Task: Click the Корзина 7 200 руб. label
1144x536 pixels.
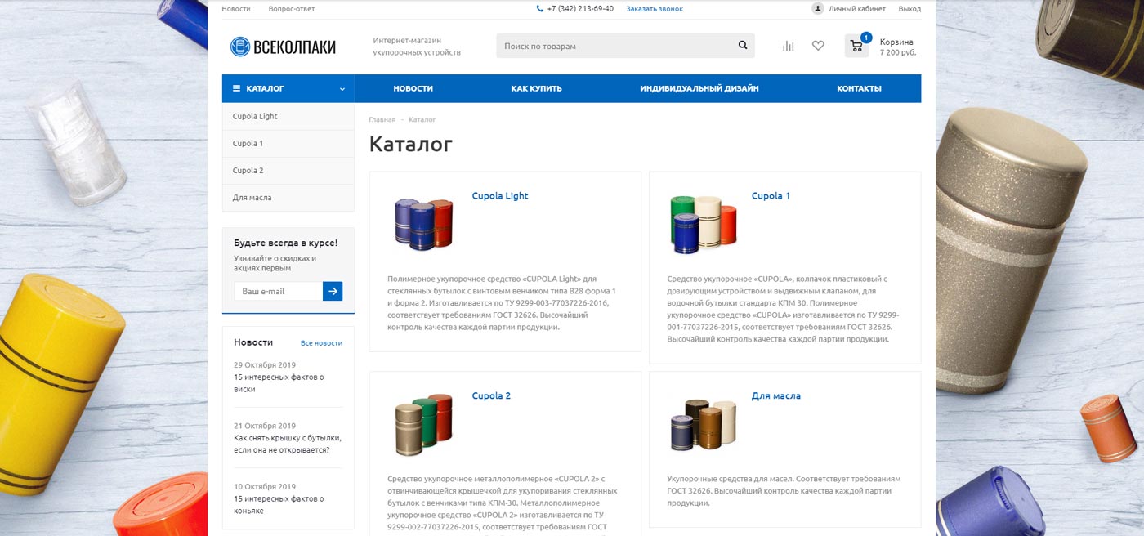Action: pyautogui.click(x=897, y=47)
